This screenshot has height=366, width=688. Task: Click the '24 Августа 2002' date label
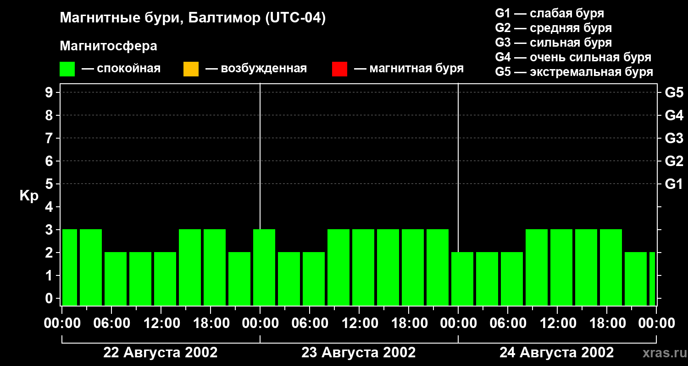click(x=557, y=353)
